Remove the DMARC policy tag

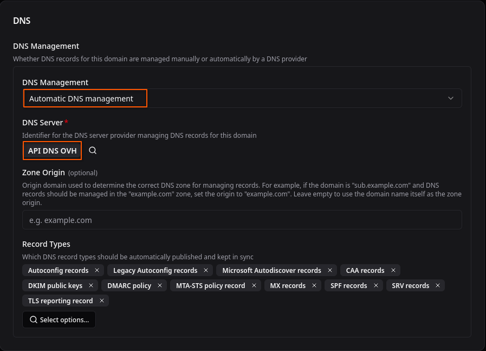point(160,285)
